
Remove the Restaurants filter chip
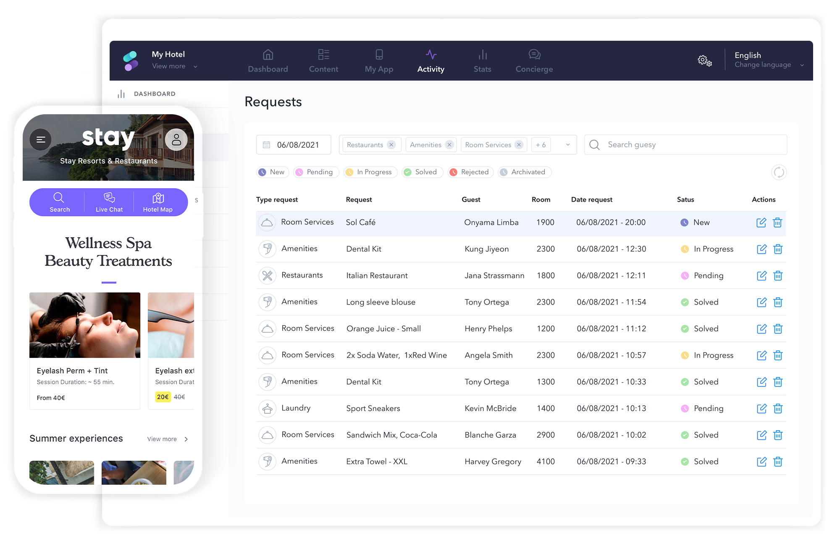click(391, 144)
